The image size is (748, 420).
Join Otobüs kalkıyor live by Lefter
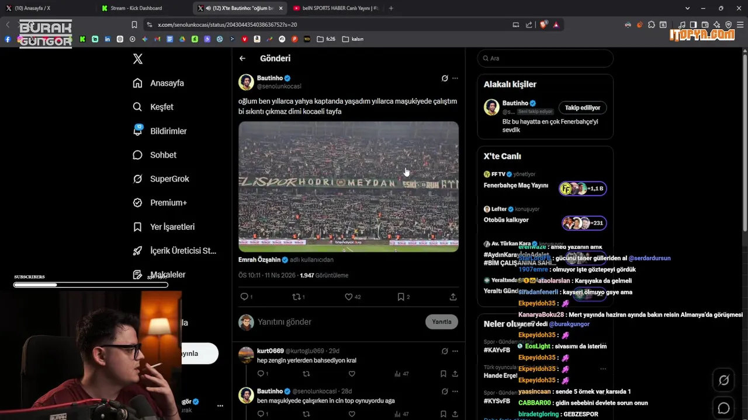pyautogui.click(x=584, y=223)
